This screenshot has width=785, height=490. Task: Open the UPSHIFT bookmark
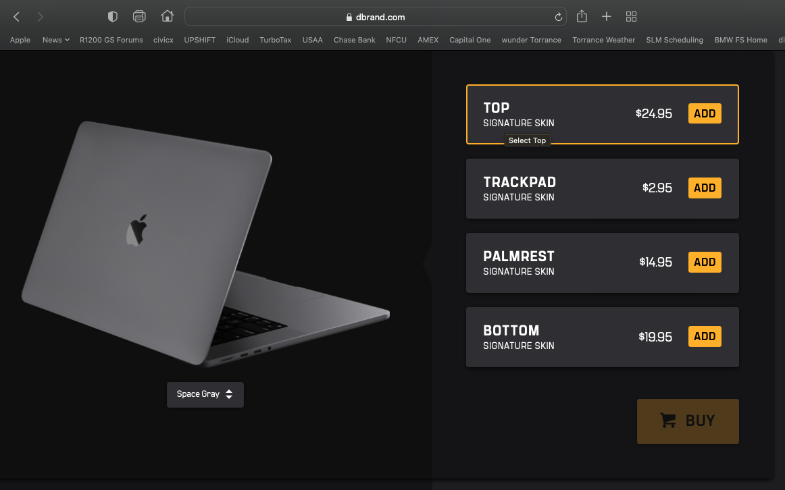pos(200,40)
